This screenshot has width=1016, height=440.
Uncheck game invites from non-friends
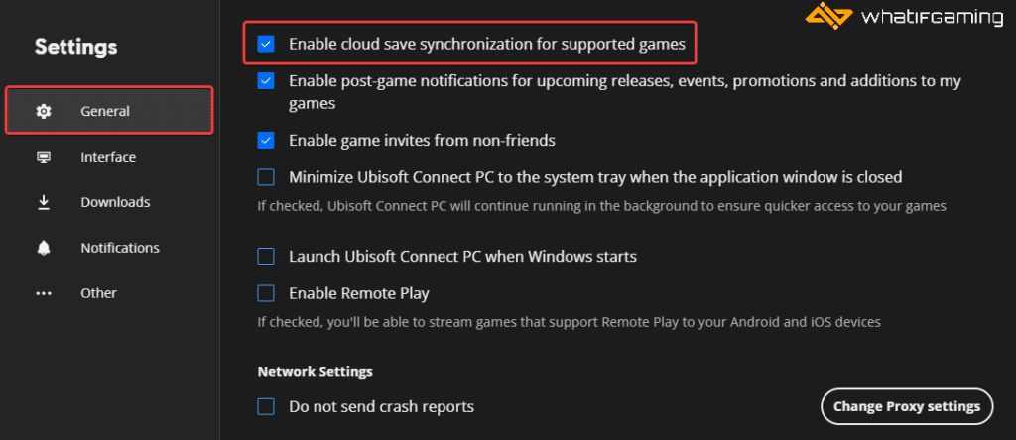[266, 141]
